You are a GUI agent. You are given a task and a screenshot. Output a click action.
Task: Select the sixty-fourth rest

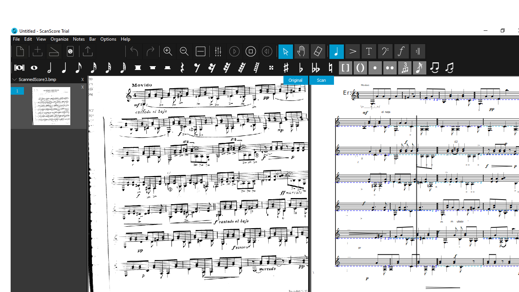coord(242,68)
